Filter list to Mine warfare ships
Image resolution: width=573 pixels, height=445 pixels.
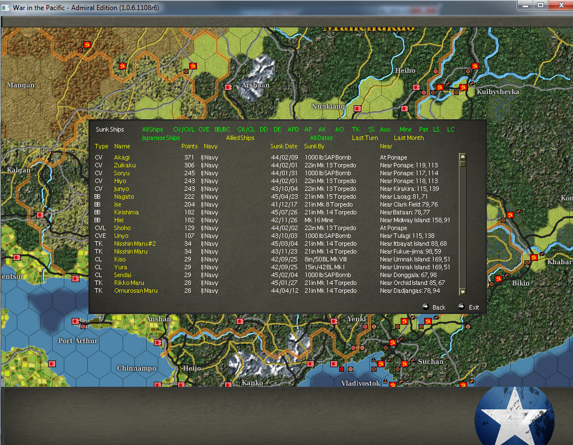coord(405,129)
